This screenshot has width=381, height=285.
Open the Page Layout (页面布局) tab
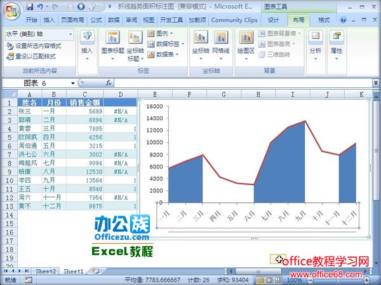pos(72,20)
